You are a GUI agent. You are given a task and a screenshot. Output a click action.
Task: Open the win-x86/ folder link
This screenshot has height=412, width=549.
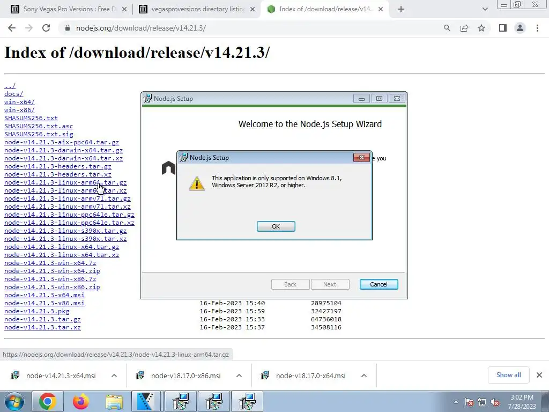[x=19, y=110]
